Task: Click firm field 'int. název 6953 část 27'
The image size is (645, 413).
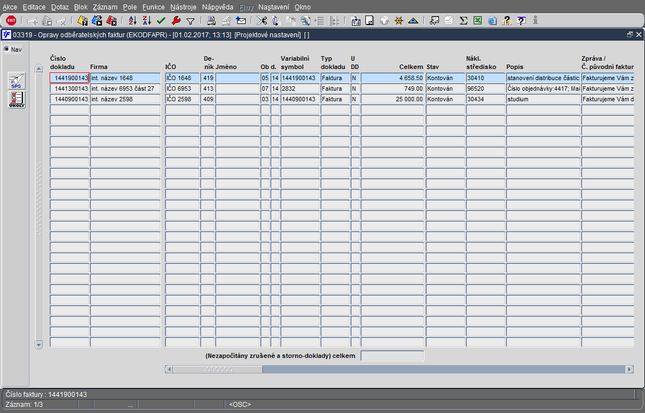Action: [125, 88]
